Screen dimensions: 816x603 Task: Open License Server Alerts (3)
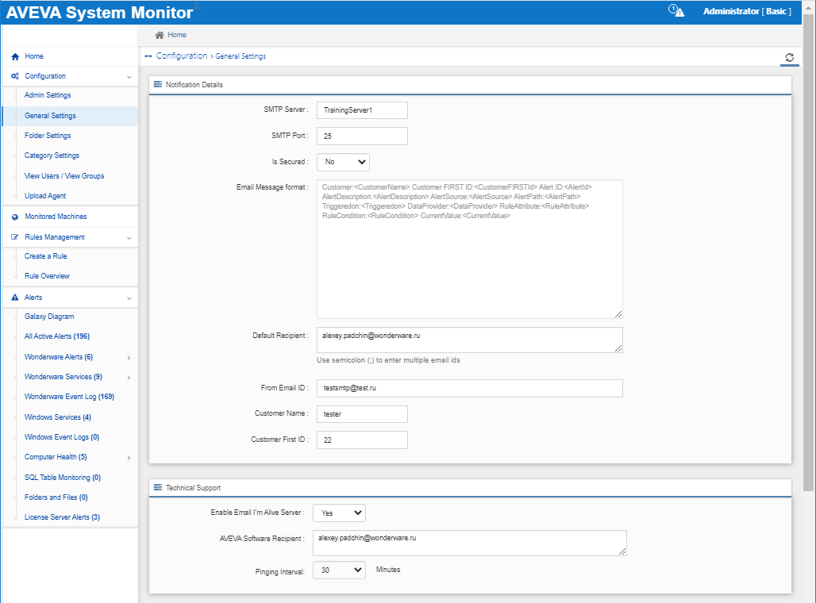coord(62,517)
